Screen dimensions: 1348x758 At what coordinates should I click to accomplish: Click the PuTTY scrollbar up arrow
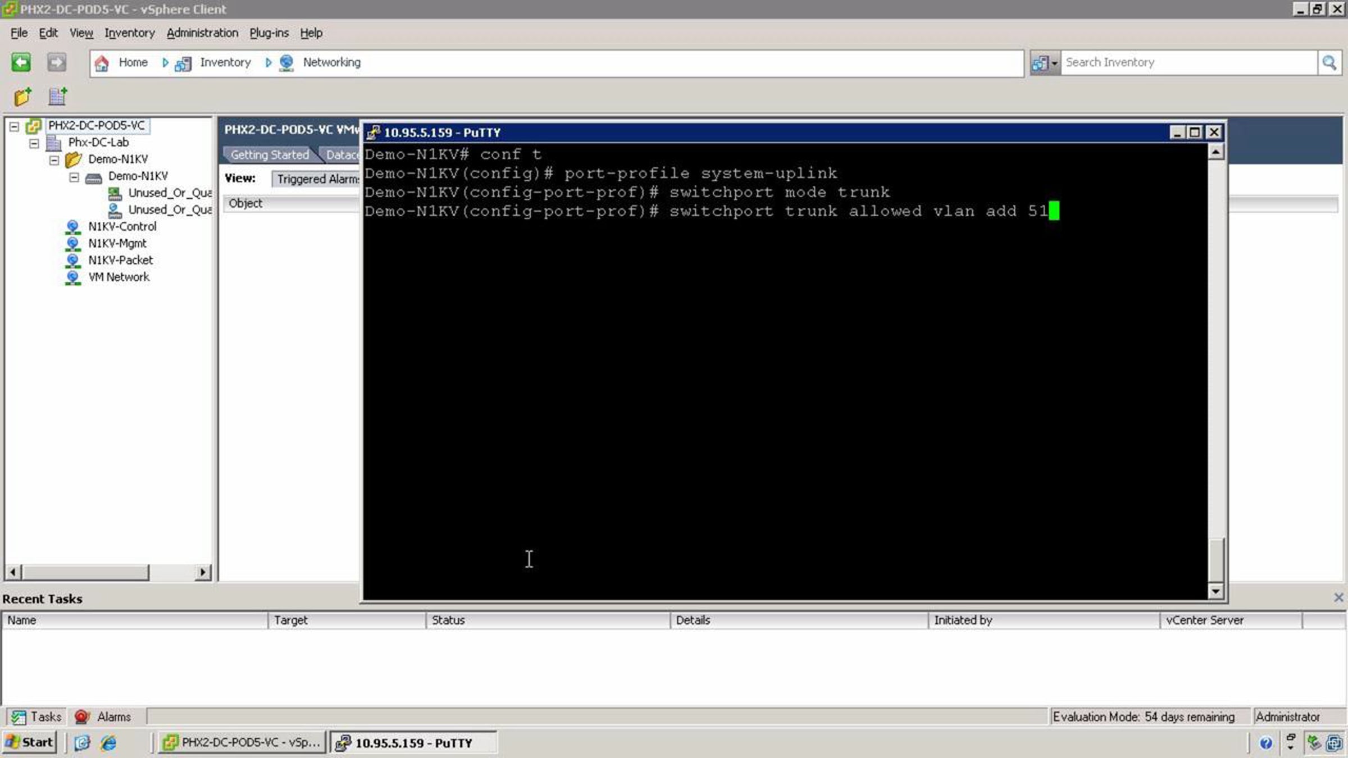pyautogui.click(x=1215, y=152)
